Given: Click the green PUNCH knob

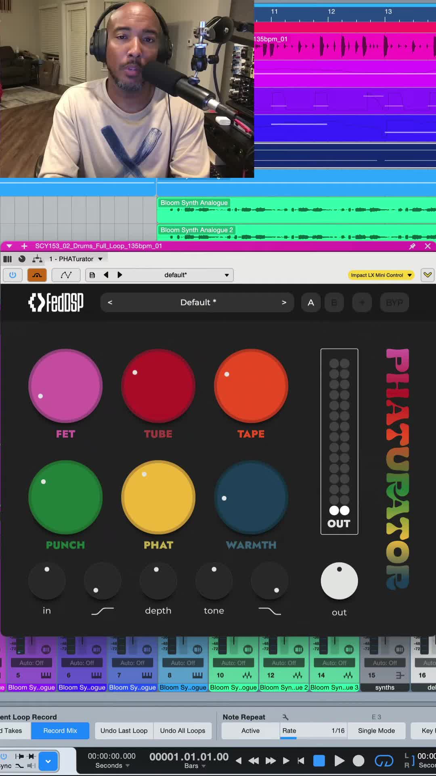Looking at the screenshot, I should pos(65,497).
